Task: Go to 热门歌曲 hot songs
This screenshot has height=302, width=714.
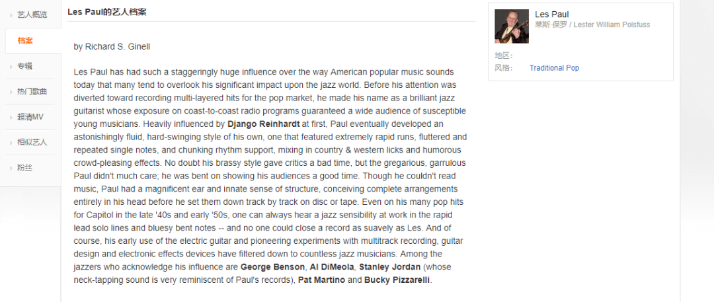Action: coord(32,92)
